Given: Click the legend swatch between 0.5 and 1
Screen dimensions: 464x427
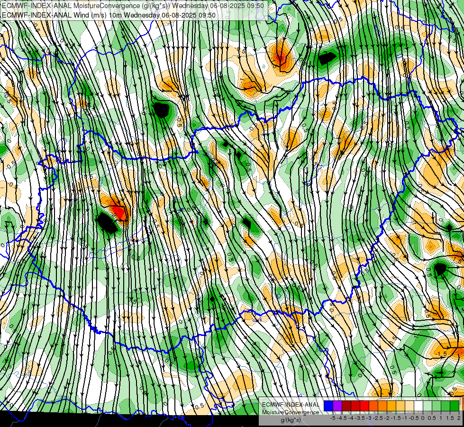Looking at the screenshot, I should [437, 406].
